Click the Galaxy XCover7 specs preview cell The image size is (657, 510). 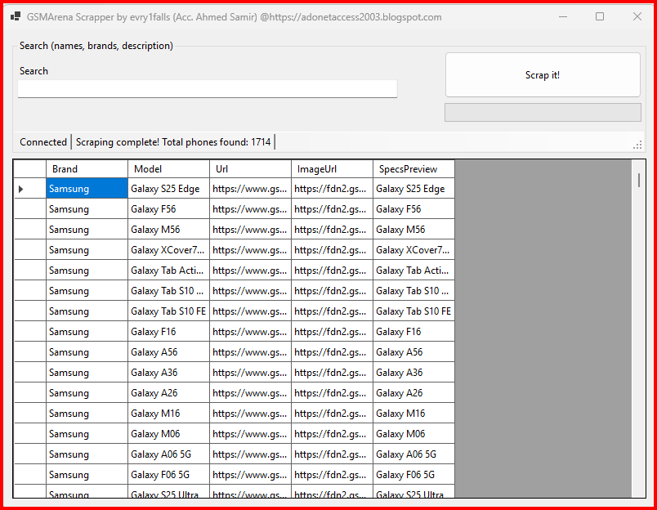[x=413, y=249]
